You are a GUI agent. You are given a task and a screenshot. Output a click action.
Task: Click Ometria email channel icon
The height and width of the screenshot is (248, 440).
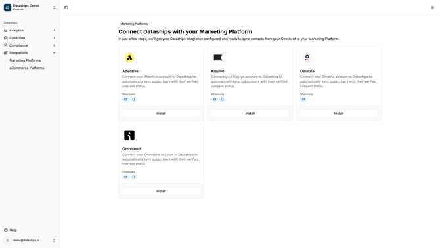point(303,100)
